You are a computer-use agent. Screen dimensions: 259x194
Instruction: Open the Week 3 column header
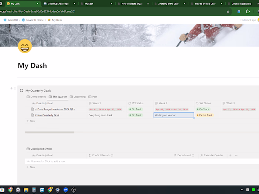tap(240, 103)
